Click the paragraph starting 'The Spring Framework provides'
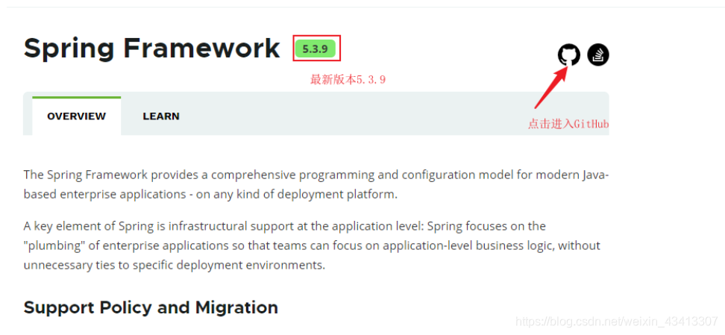The height and width of the screenshot is (335, 725). (316, 184)
